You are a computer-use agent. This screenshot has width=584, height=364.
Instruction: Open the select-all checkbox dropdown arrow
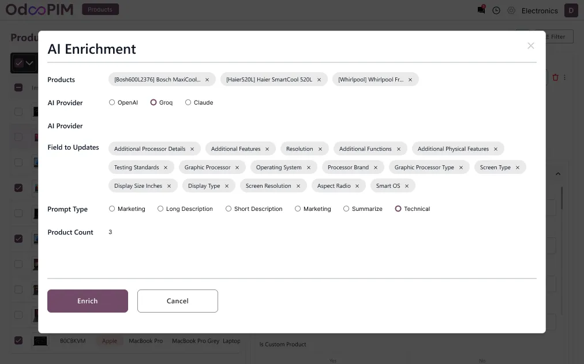[30, 64]
